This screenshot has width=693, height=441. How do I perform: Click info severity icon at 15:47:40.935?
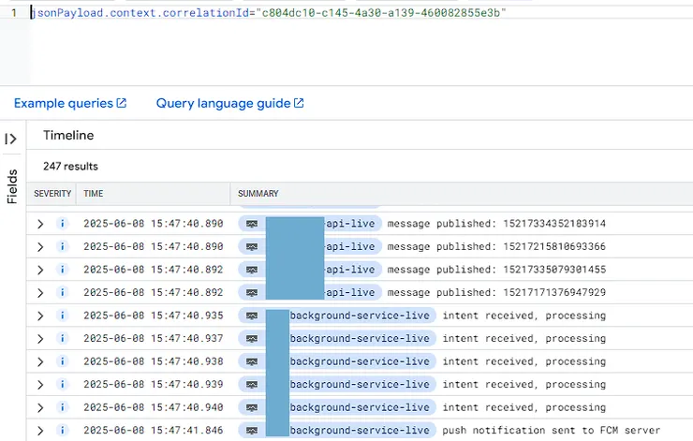(x=63, y=316)
